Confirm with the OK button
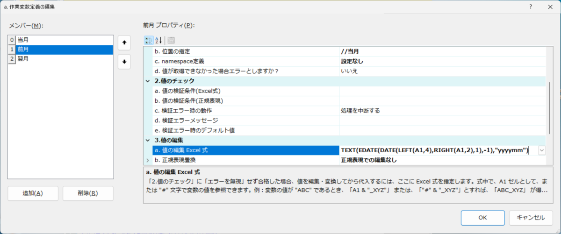This screenshot has height=234, width=561. pos(482,217)
